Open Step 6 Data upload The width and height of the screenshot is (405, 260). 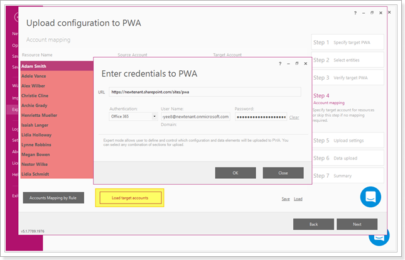[x=347, y=158]
